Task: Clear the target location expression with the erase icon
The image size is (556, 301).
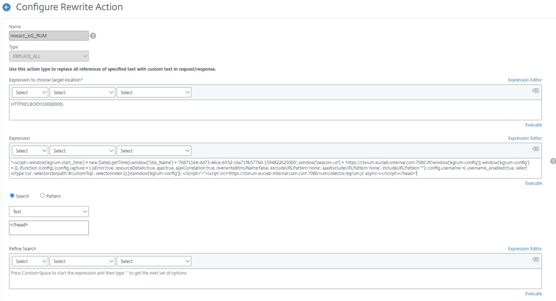Action: pyautogui.click(x=535, y=91)
